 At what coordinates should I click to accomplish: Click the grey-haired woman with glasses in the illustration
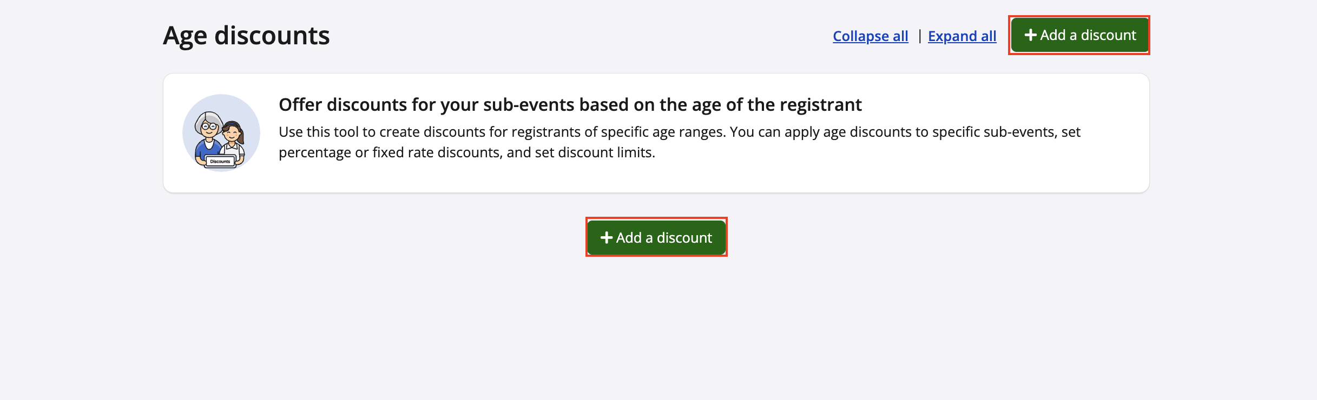point(208,130)
